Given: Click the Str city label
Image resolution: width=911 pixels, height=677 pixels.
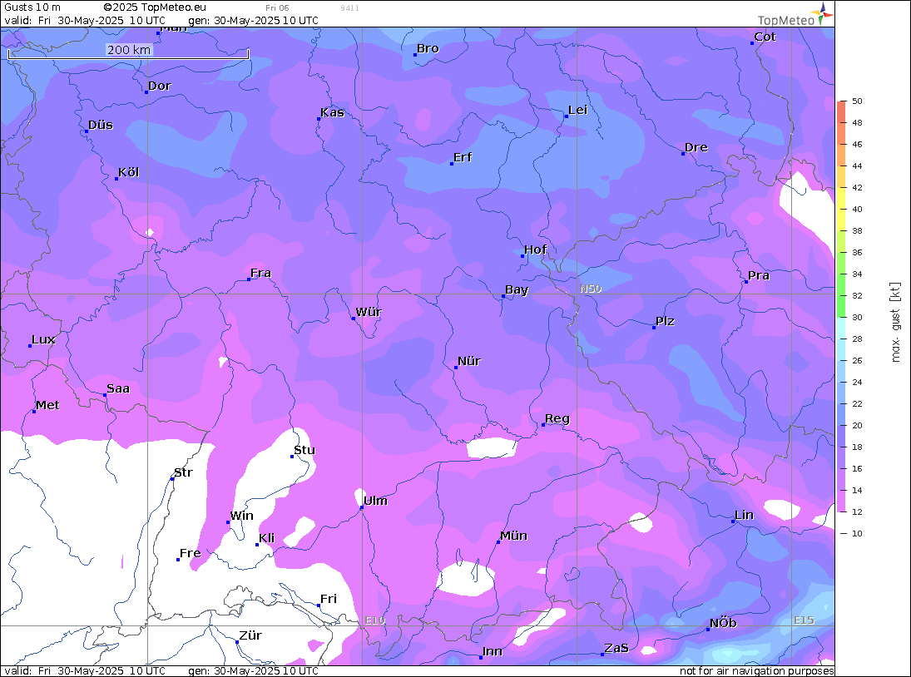Looking at the screenshot, I should pyautogui.click(x=183, y=472).
